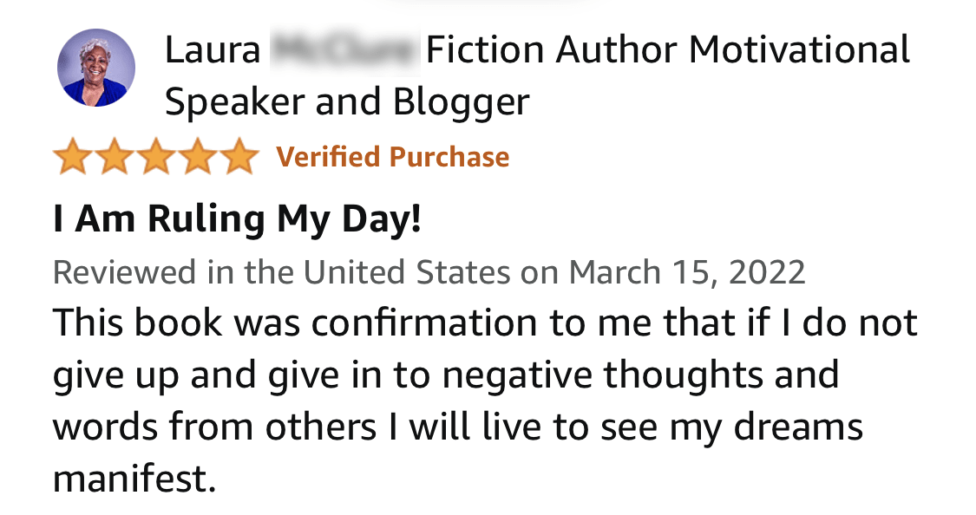The height and width of the screenshot is (515, 976).
Task: Click the reviewer's profile avatar photo
Action: click(96, 68)
